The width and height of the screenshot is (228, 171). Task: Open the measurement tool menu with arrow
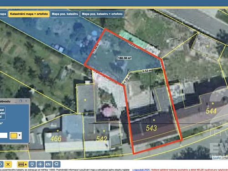point(22,164)
